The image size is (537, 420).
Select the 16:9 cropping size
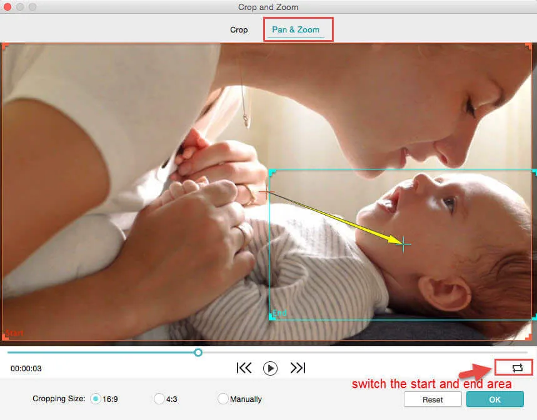coord(96,399)
